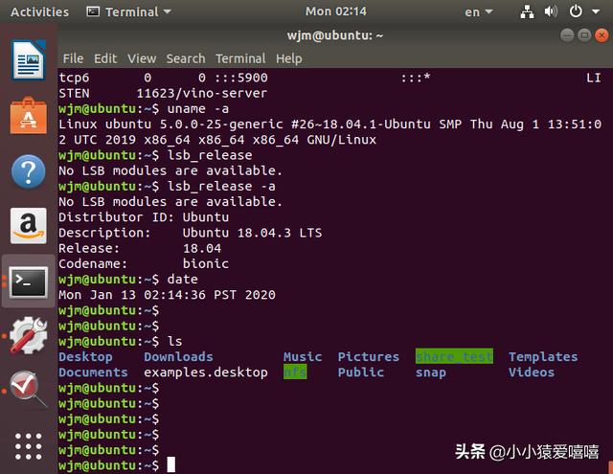The width and height of the screenshot is (613, 474).
Task: Open the wrench and gear settings tool
Action: click(x=29, y=335)
